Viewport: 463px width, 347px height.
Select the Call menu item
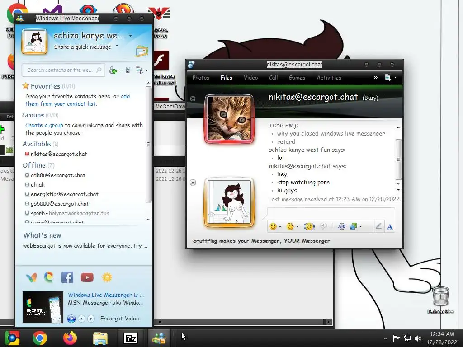(274, 78)
